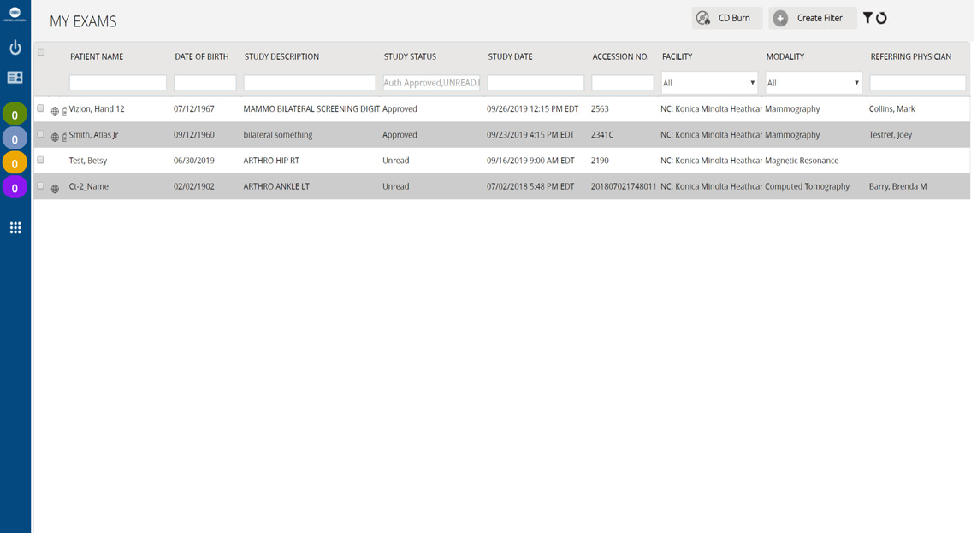Click the CD Burn button
Image resolution: width=977 pixels, height=533 pixels.
[x=726, y=18]
